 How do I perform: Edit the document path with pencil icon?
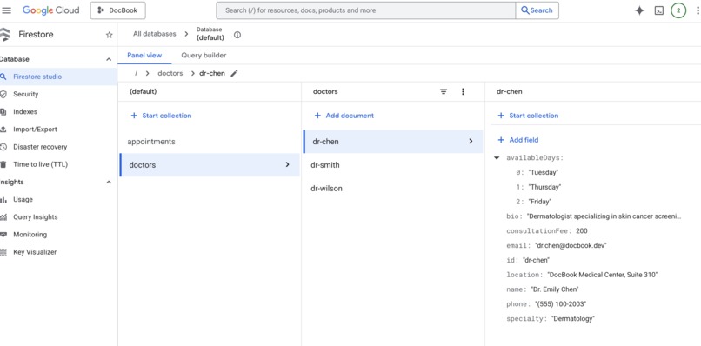point(234,73)
